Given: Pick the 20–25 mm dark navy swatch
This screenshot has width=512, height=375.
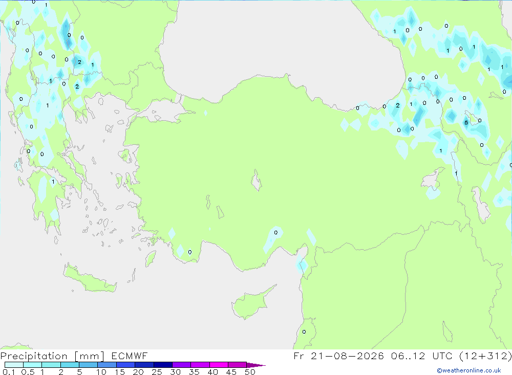Looking at the screenshot, I should (144, 365).
